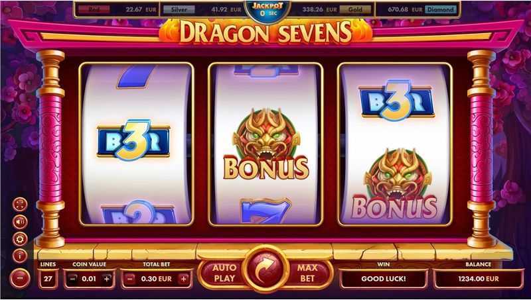
Task: Click the dragon Bonus symbol on middle reel
Action: tap(266, 144)
